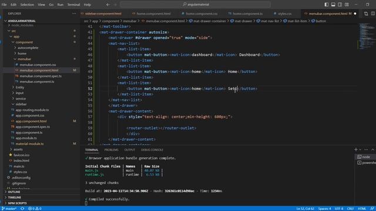Open the File menu

[x=4, y=5]
